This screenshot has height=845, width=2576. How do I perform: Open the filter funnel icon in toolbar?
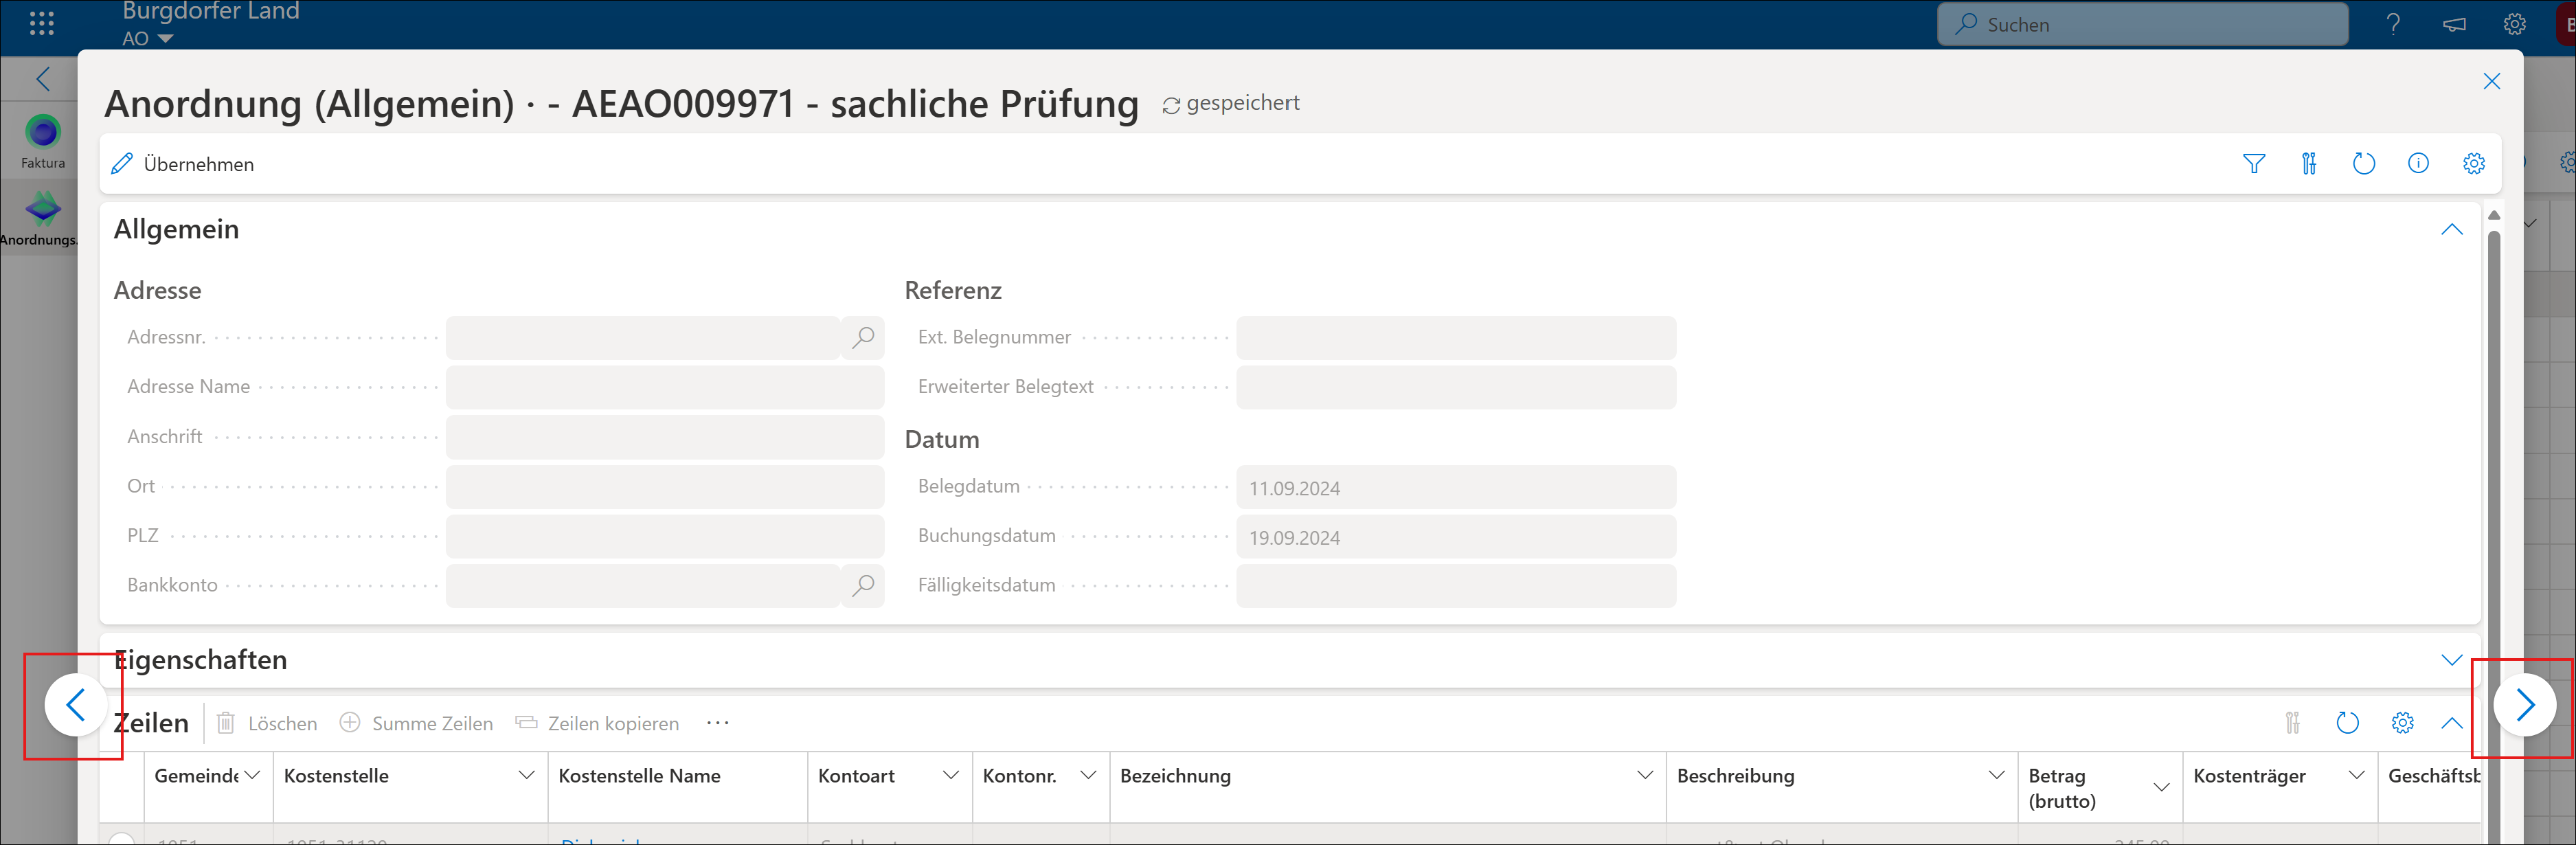[2253, 164]
